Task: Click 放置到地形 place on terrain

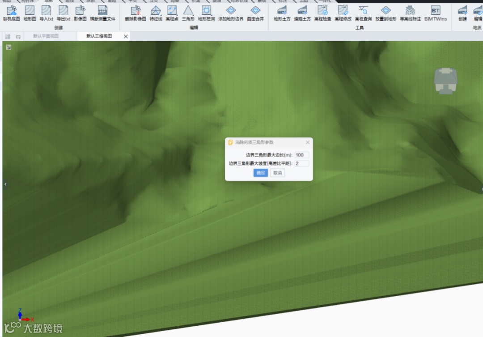Action: pyautogui.click(x=386, y=13)
